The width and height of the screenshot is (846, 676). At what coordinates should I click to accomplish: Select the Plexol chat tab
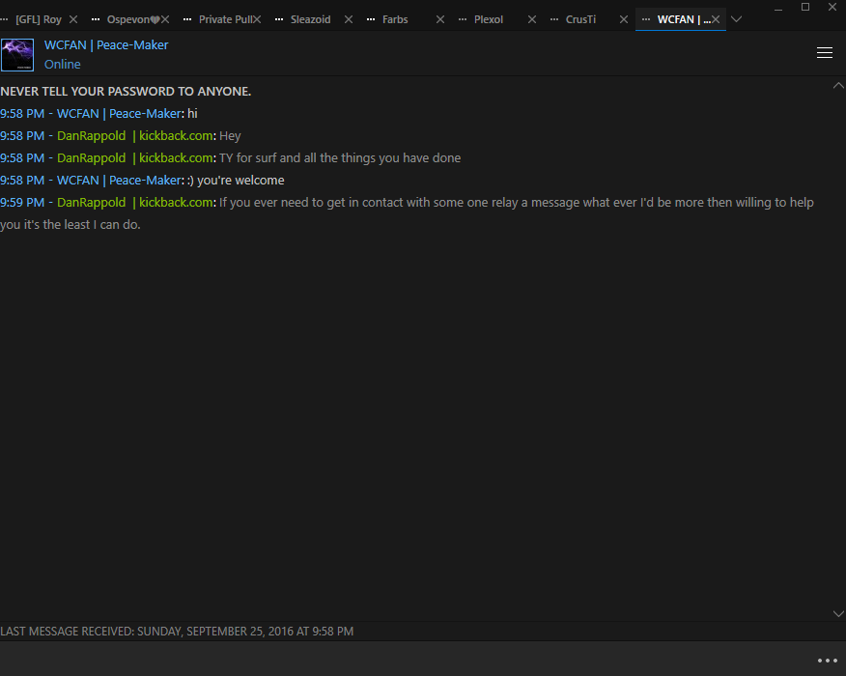click(489, 19)
